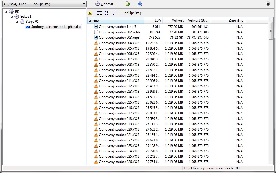Screen dimensions: 276x173
Task: Switch to tree view icon
Action: coord(115,13)
